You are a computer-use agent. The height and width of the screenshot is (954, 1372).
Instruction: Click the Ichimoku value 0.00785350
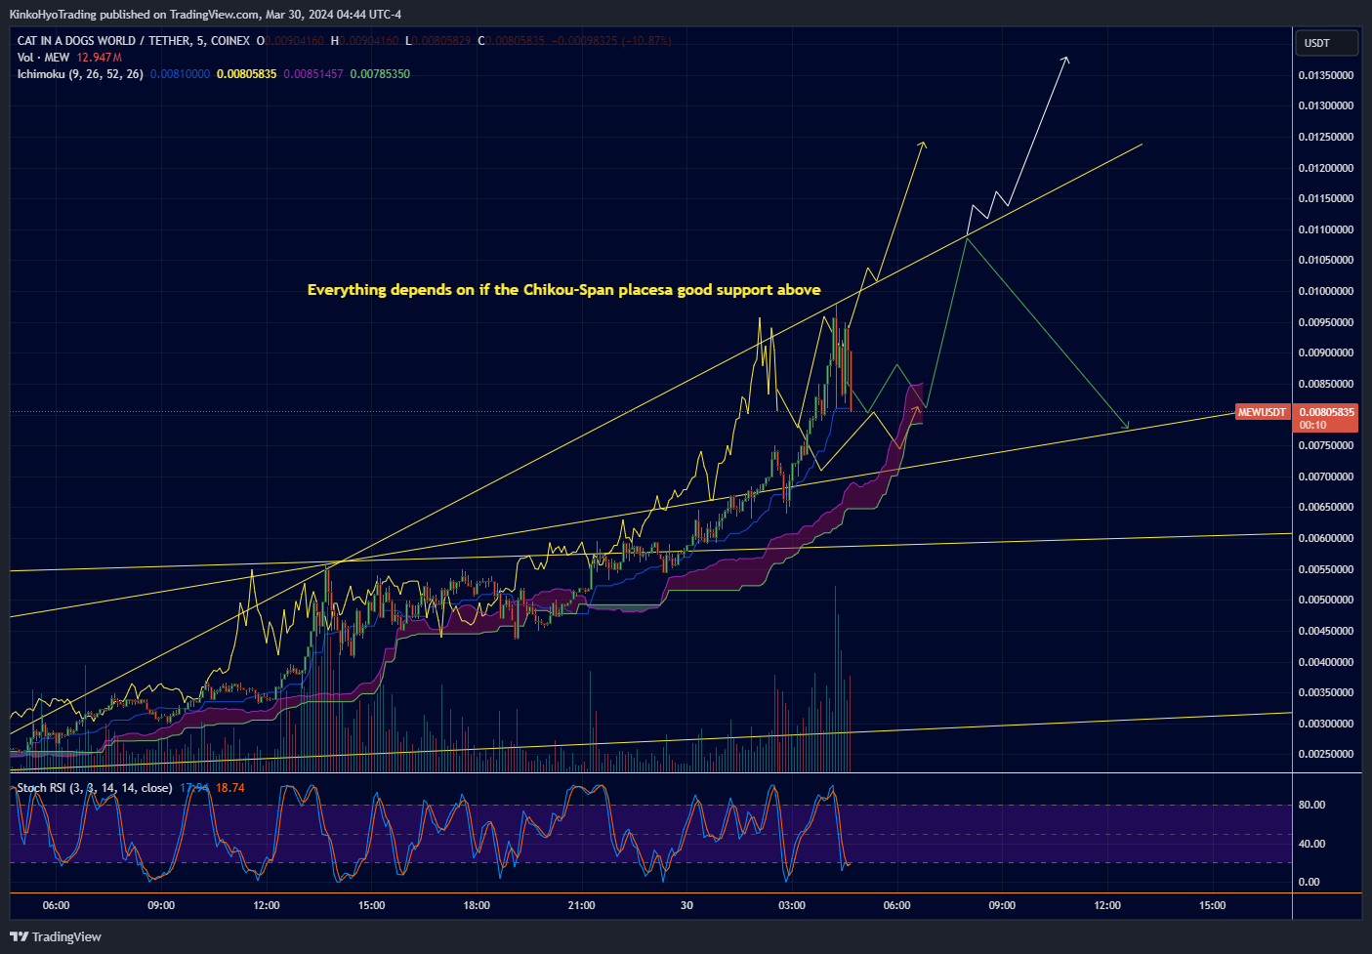point(380,74)
